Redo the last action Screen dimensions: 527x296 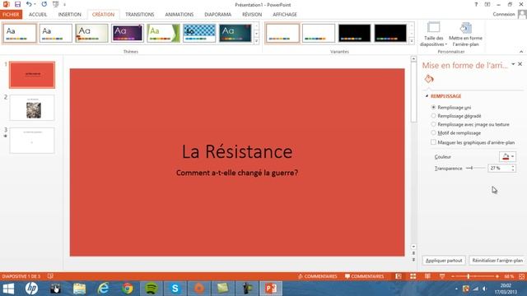[x=44, y=4]
